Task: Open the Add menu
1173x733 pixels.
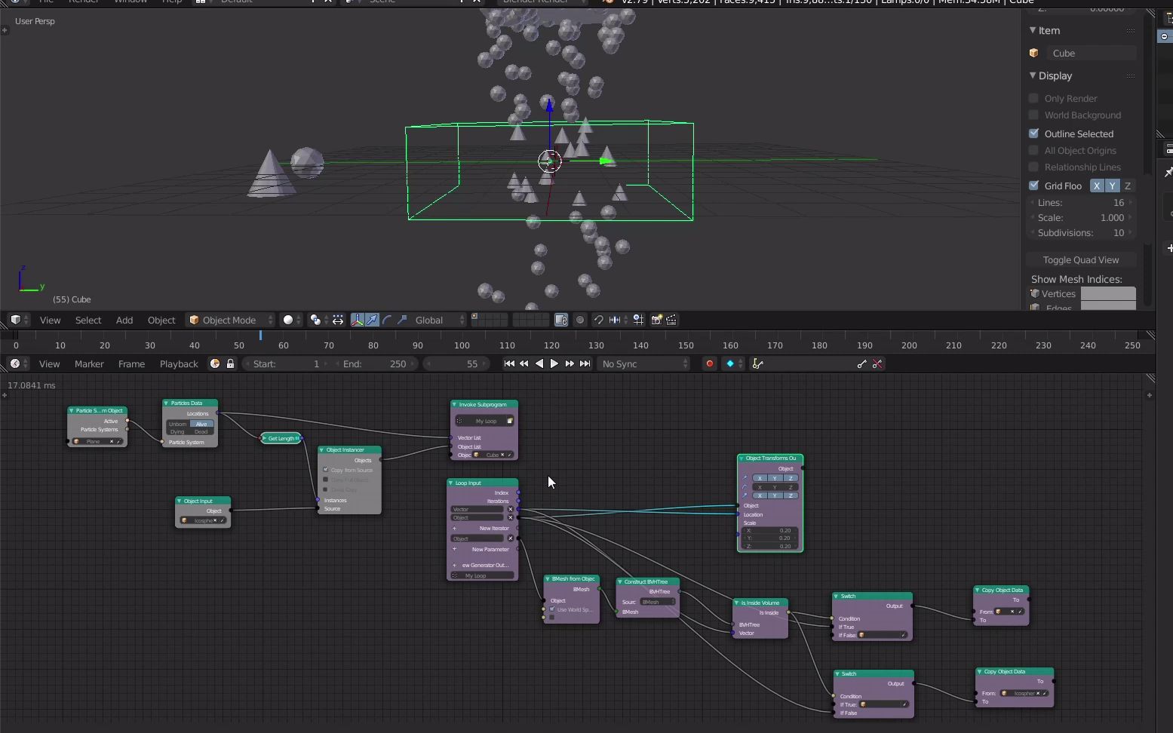Action: tap(124, 320)
